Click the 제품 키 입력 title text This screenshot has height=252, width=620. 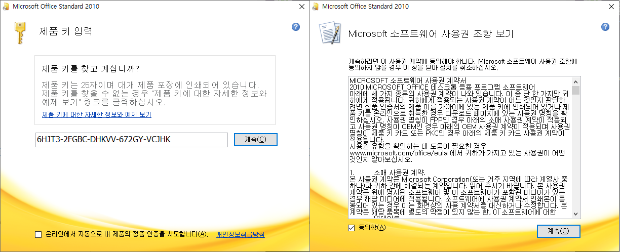(x=65, y=31)
